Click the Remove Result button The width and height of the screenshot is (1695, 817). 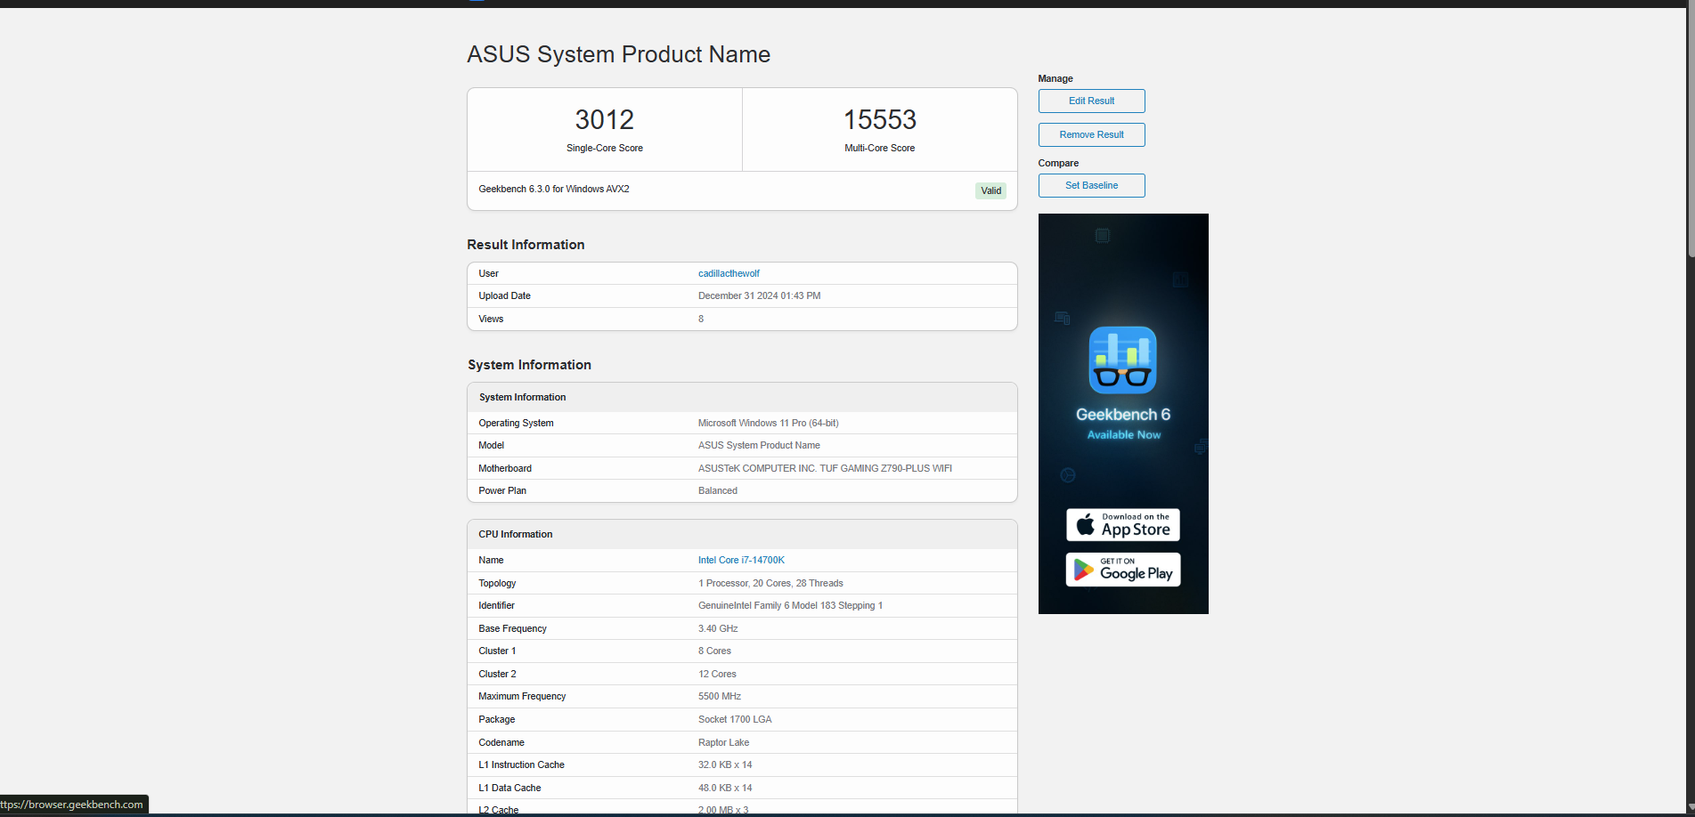coord(1091,134)
